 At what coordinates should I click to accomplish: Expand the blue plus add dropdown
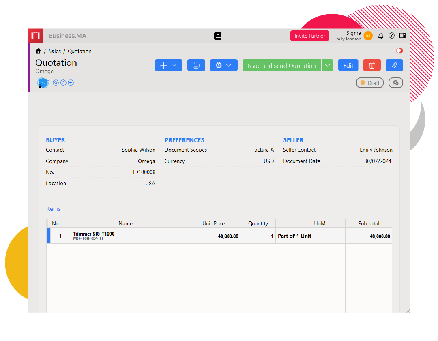point(168,65)
